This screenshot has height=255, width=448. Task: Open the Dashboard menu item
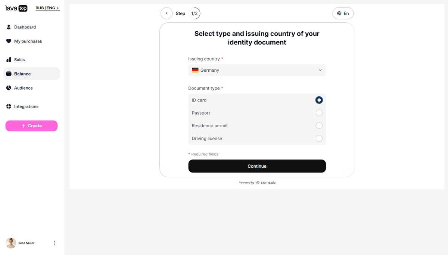(31, 27)
